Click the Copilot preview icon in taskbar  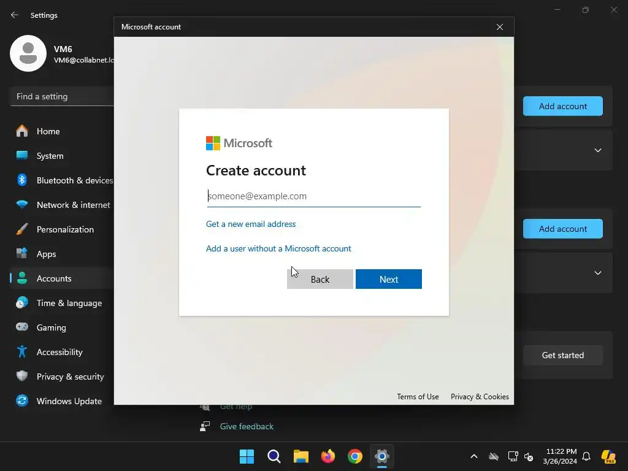pyautogui.click(x=608, y=456)
